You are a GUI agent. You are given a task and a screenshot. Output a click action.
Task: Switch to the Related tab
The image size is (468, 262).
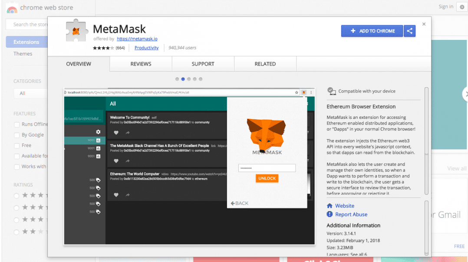click(265, 64)
